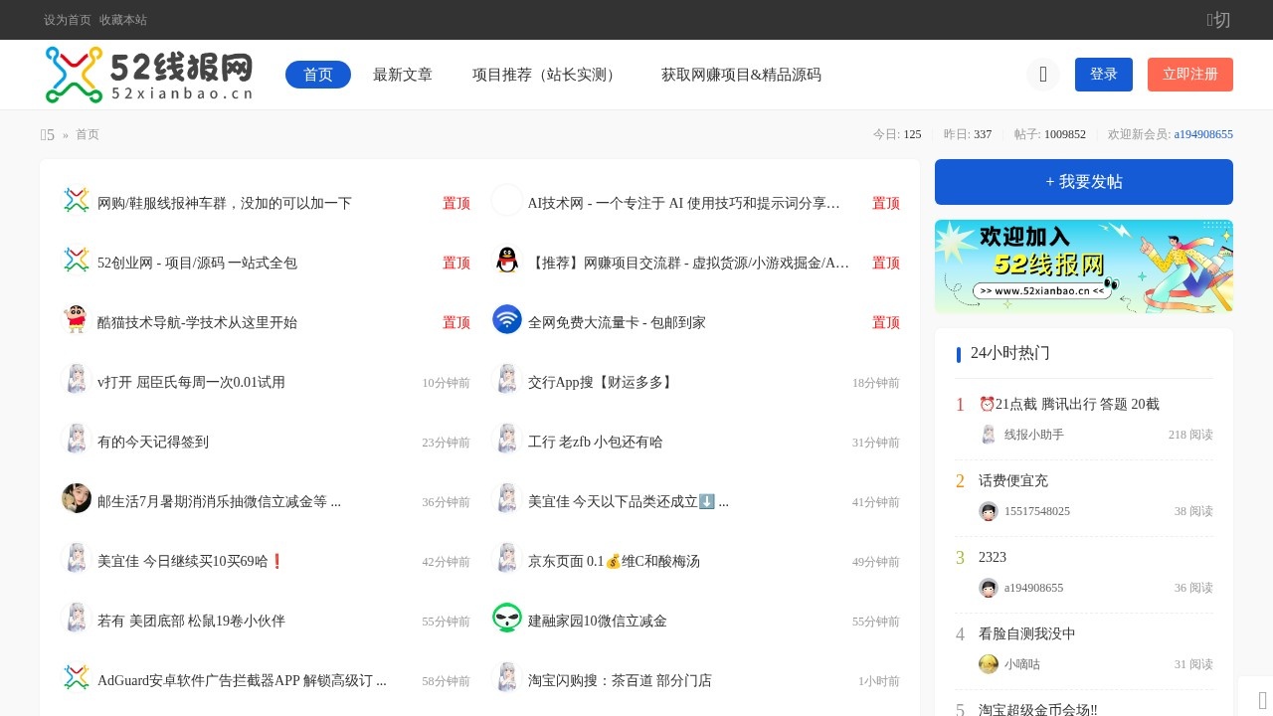
Task: Click the home icon in breadcrumb
Action: coord(47,134)
